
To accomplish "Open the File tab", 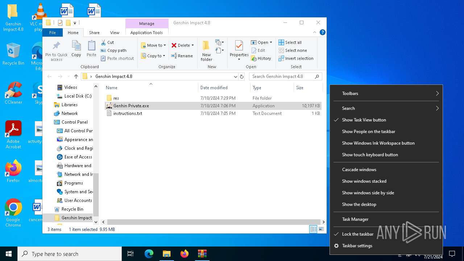I will [53, 33].
